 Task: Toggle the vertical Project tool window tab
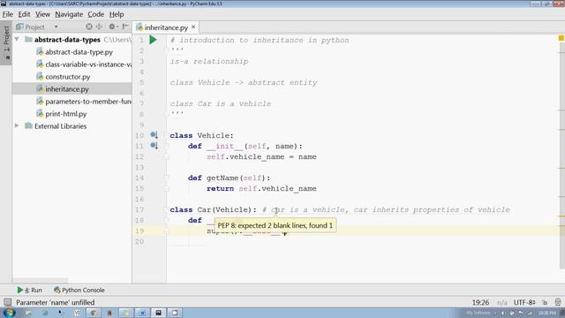(x=6, y=42)
